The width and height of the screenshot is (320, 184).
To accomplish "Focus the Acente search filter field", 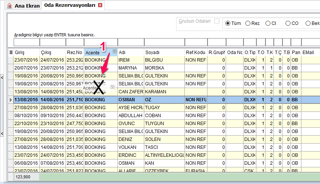I will (x=101, y=42).
